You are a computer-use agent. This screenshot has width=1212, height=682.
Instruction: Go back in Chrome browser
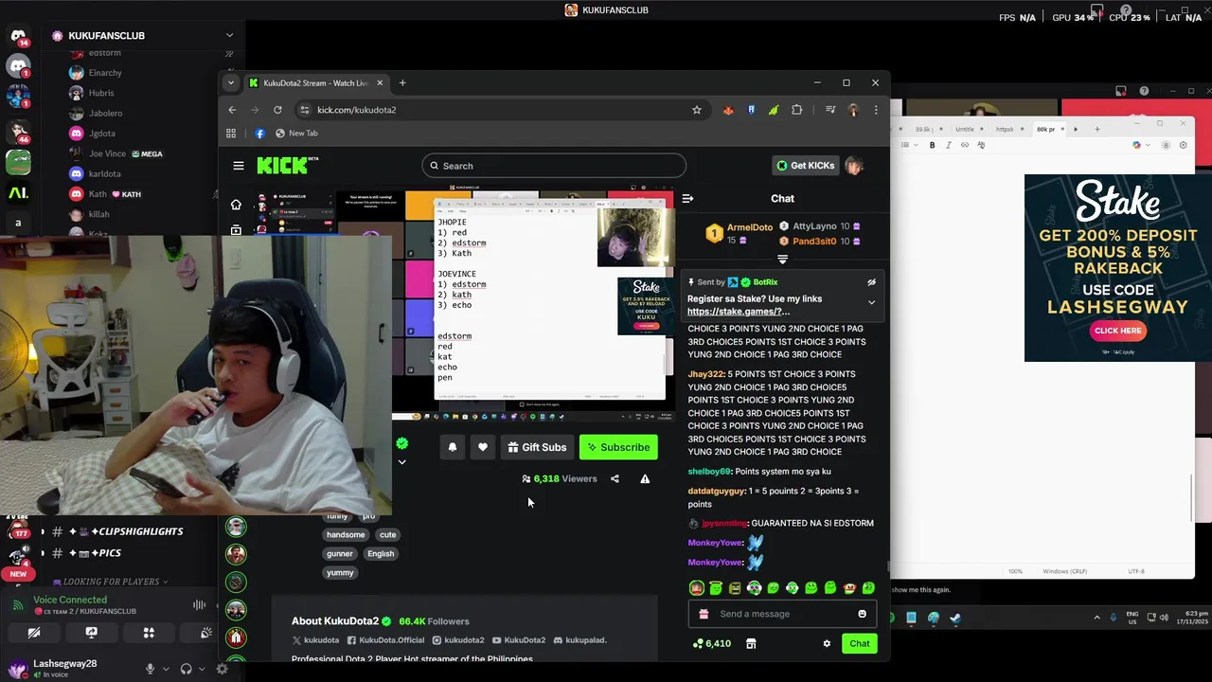232,110
